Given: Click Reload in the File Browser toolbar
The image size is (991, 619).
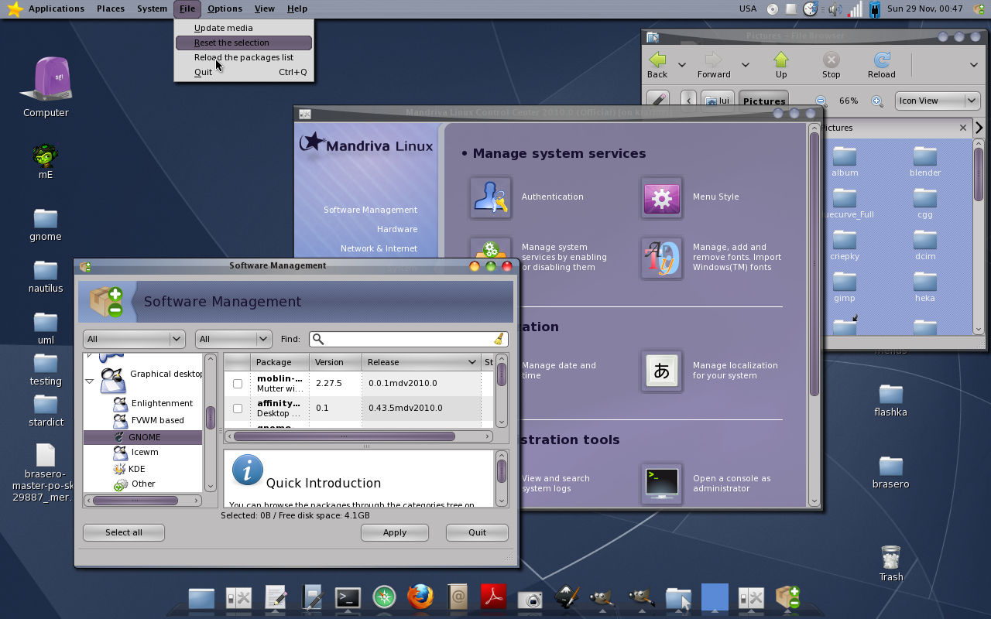Looking at the screenshot, I should pos(881,65).
